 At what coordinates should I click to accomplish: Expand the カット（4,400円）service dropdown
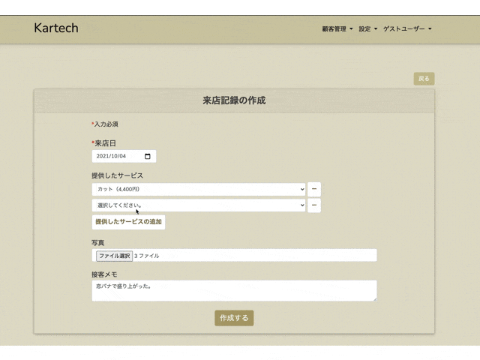(199, 190)
